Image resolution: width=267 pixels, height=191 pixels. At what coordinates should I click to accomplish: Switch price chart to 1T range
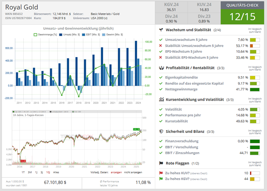pos(23,173)
